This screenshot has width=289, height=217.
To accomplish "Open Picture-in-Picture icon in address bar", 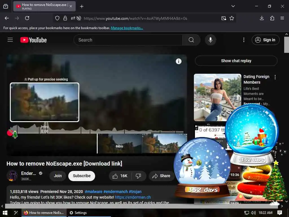I will [x=224, y=18].
